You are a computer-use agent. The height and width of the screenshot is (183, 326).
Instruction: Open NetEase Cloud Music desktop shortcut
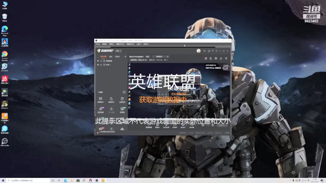pos(4,80)
